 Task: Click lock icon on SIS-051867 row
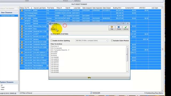click(22, 42)
